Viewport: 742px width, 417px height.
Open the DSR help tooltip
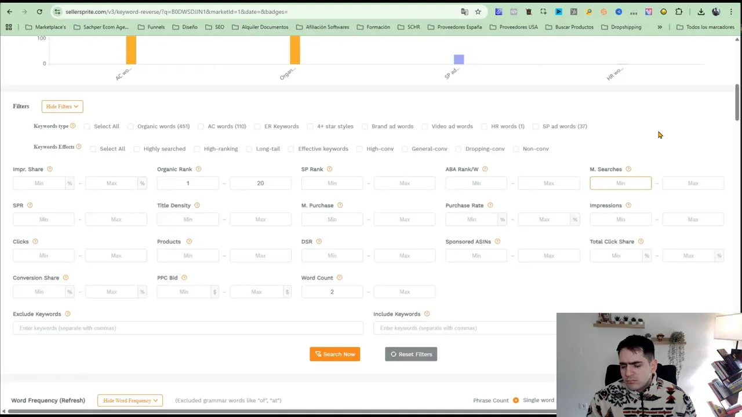tap(318, 241)
